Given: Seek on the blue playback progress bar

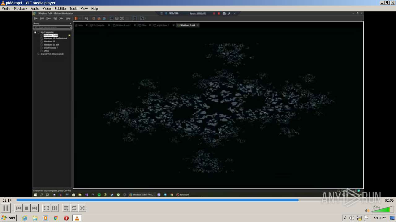Looking at the screenshot, I should (x=198, y=200).
